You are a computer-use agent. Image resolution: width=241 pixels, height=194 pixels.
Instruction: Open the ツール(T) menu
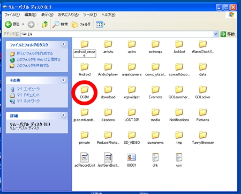pos(90,14)
